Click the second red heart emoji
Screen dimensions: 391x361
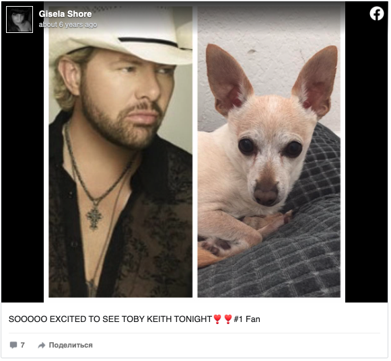point(228,319)
